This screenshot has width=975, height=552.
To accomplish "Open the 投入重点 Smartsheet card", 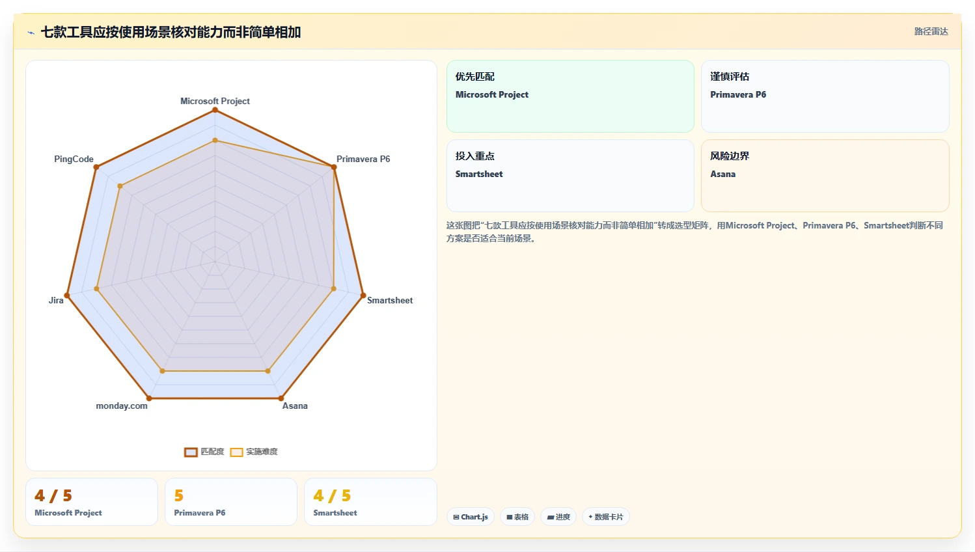I will click(570, 176).
